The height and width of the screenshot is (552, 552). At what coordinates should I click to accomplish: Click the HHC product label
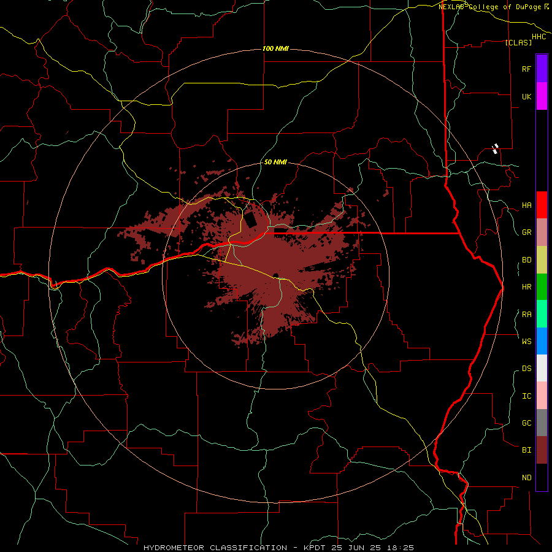539,37
